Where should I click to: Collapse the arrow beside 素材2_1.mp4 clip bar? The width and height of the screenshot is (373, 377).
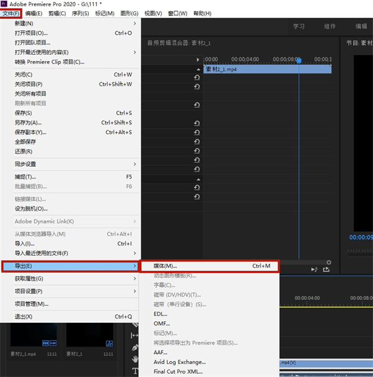(198, 70)
